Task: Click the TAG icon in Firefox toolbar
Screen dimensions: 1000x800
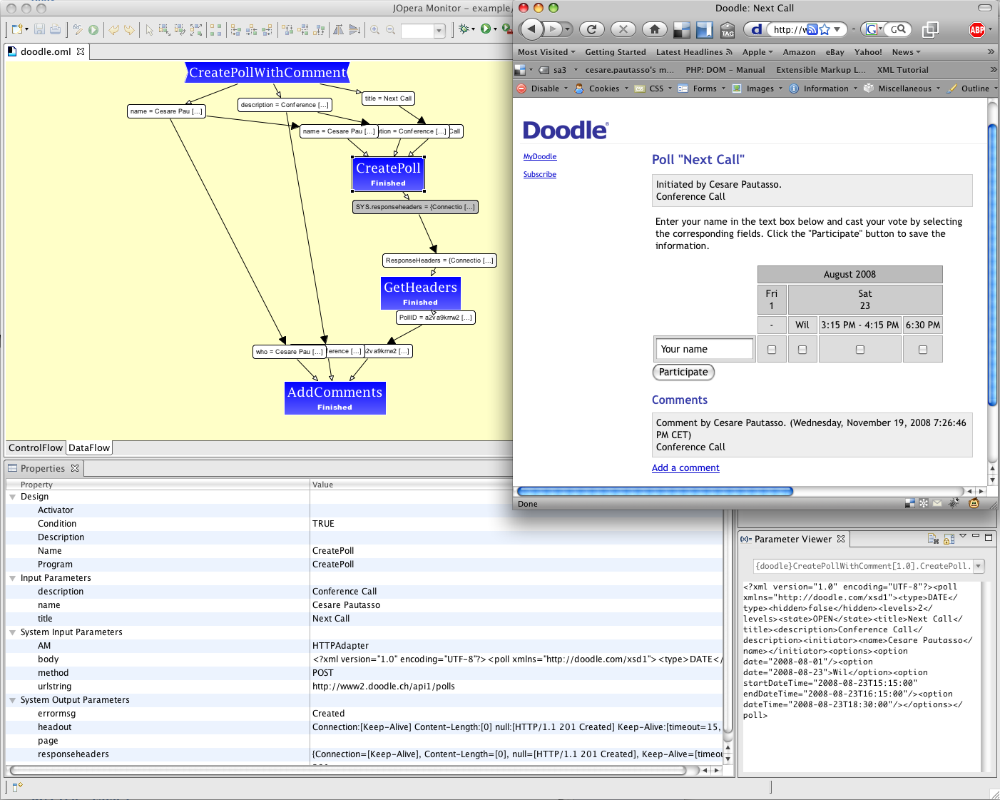Action: pyautogui.click(x=728, y=29)
